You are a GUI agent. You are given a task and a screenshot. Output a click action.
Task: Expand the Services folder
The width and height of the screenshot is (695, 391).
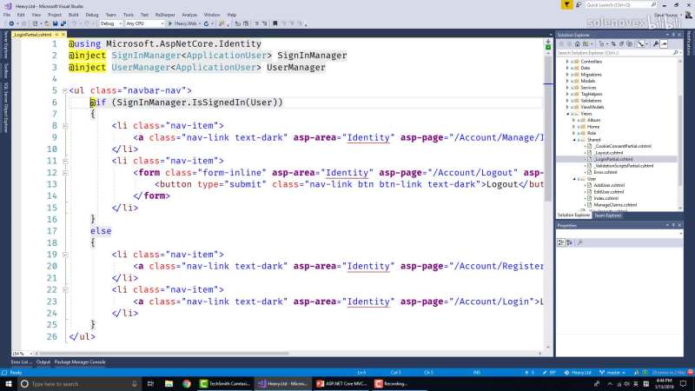(568, 88)
